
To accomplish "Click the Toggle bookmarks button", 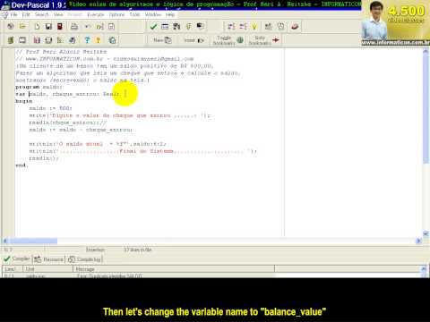I will [x=228, y=40].
